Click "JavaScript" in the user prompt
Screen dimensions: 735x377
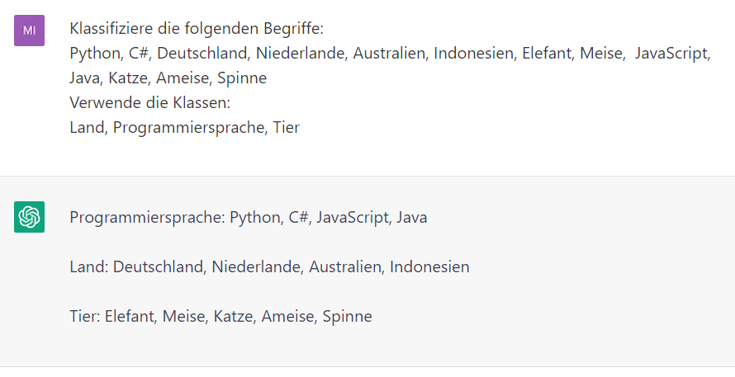[672, 54]
